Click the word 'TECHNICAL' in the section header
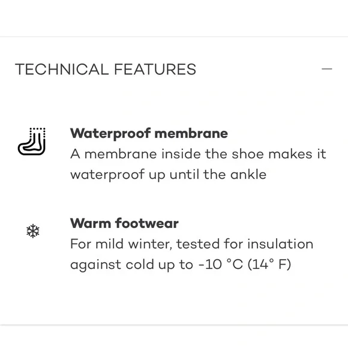 [62, 69]
